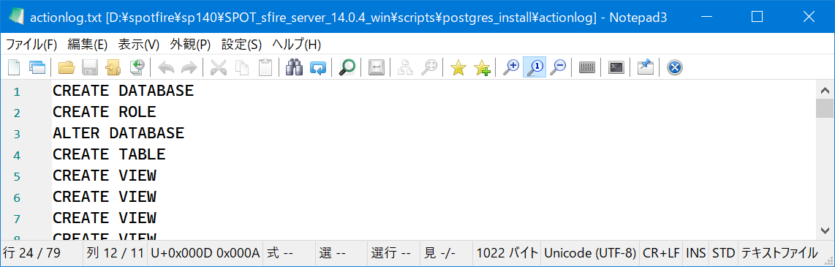This screenshot has height=267, width=835.
Task: Click the Save floppy disk icon
Action: tap(89, 68)
